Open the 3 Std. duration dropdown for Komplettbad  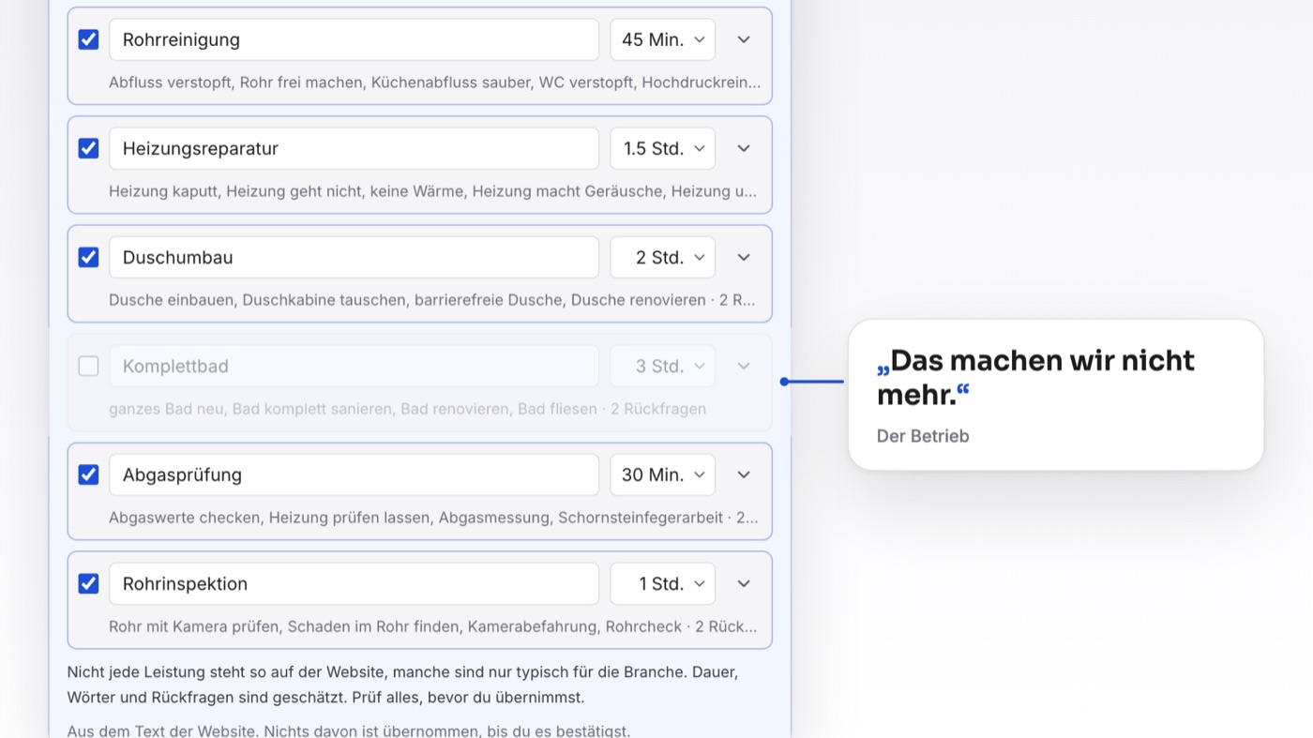[x=663, y=366]
